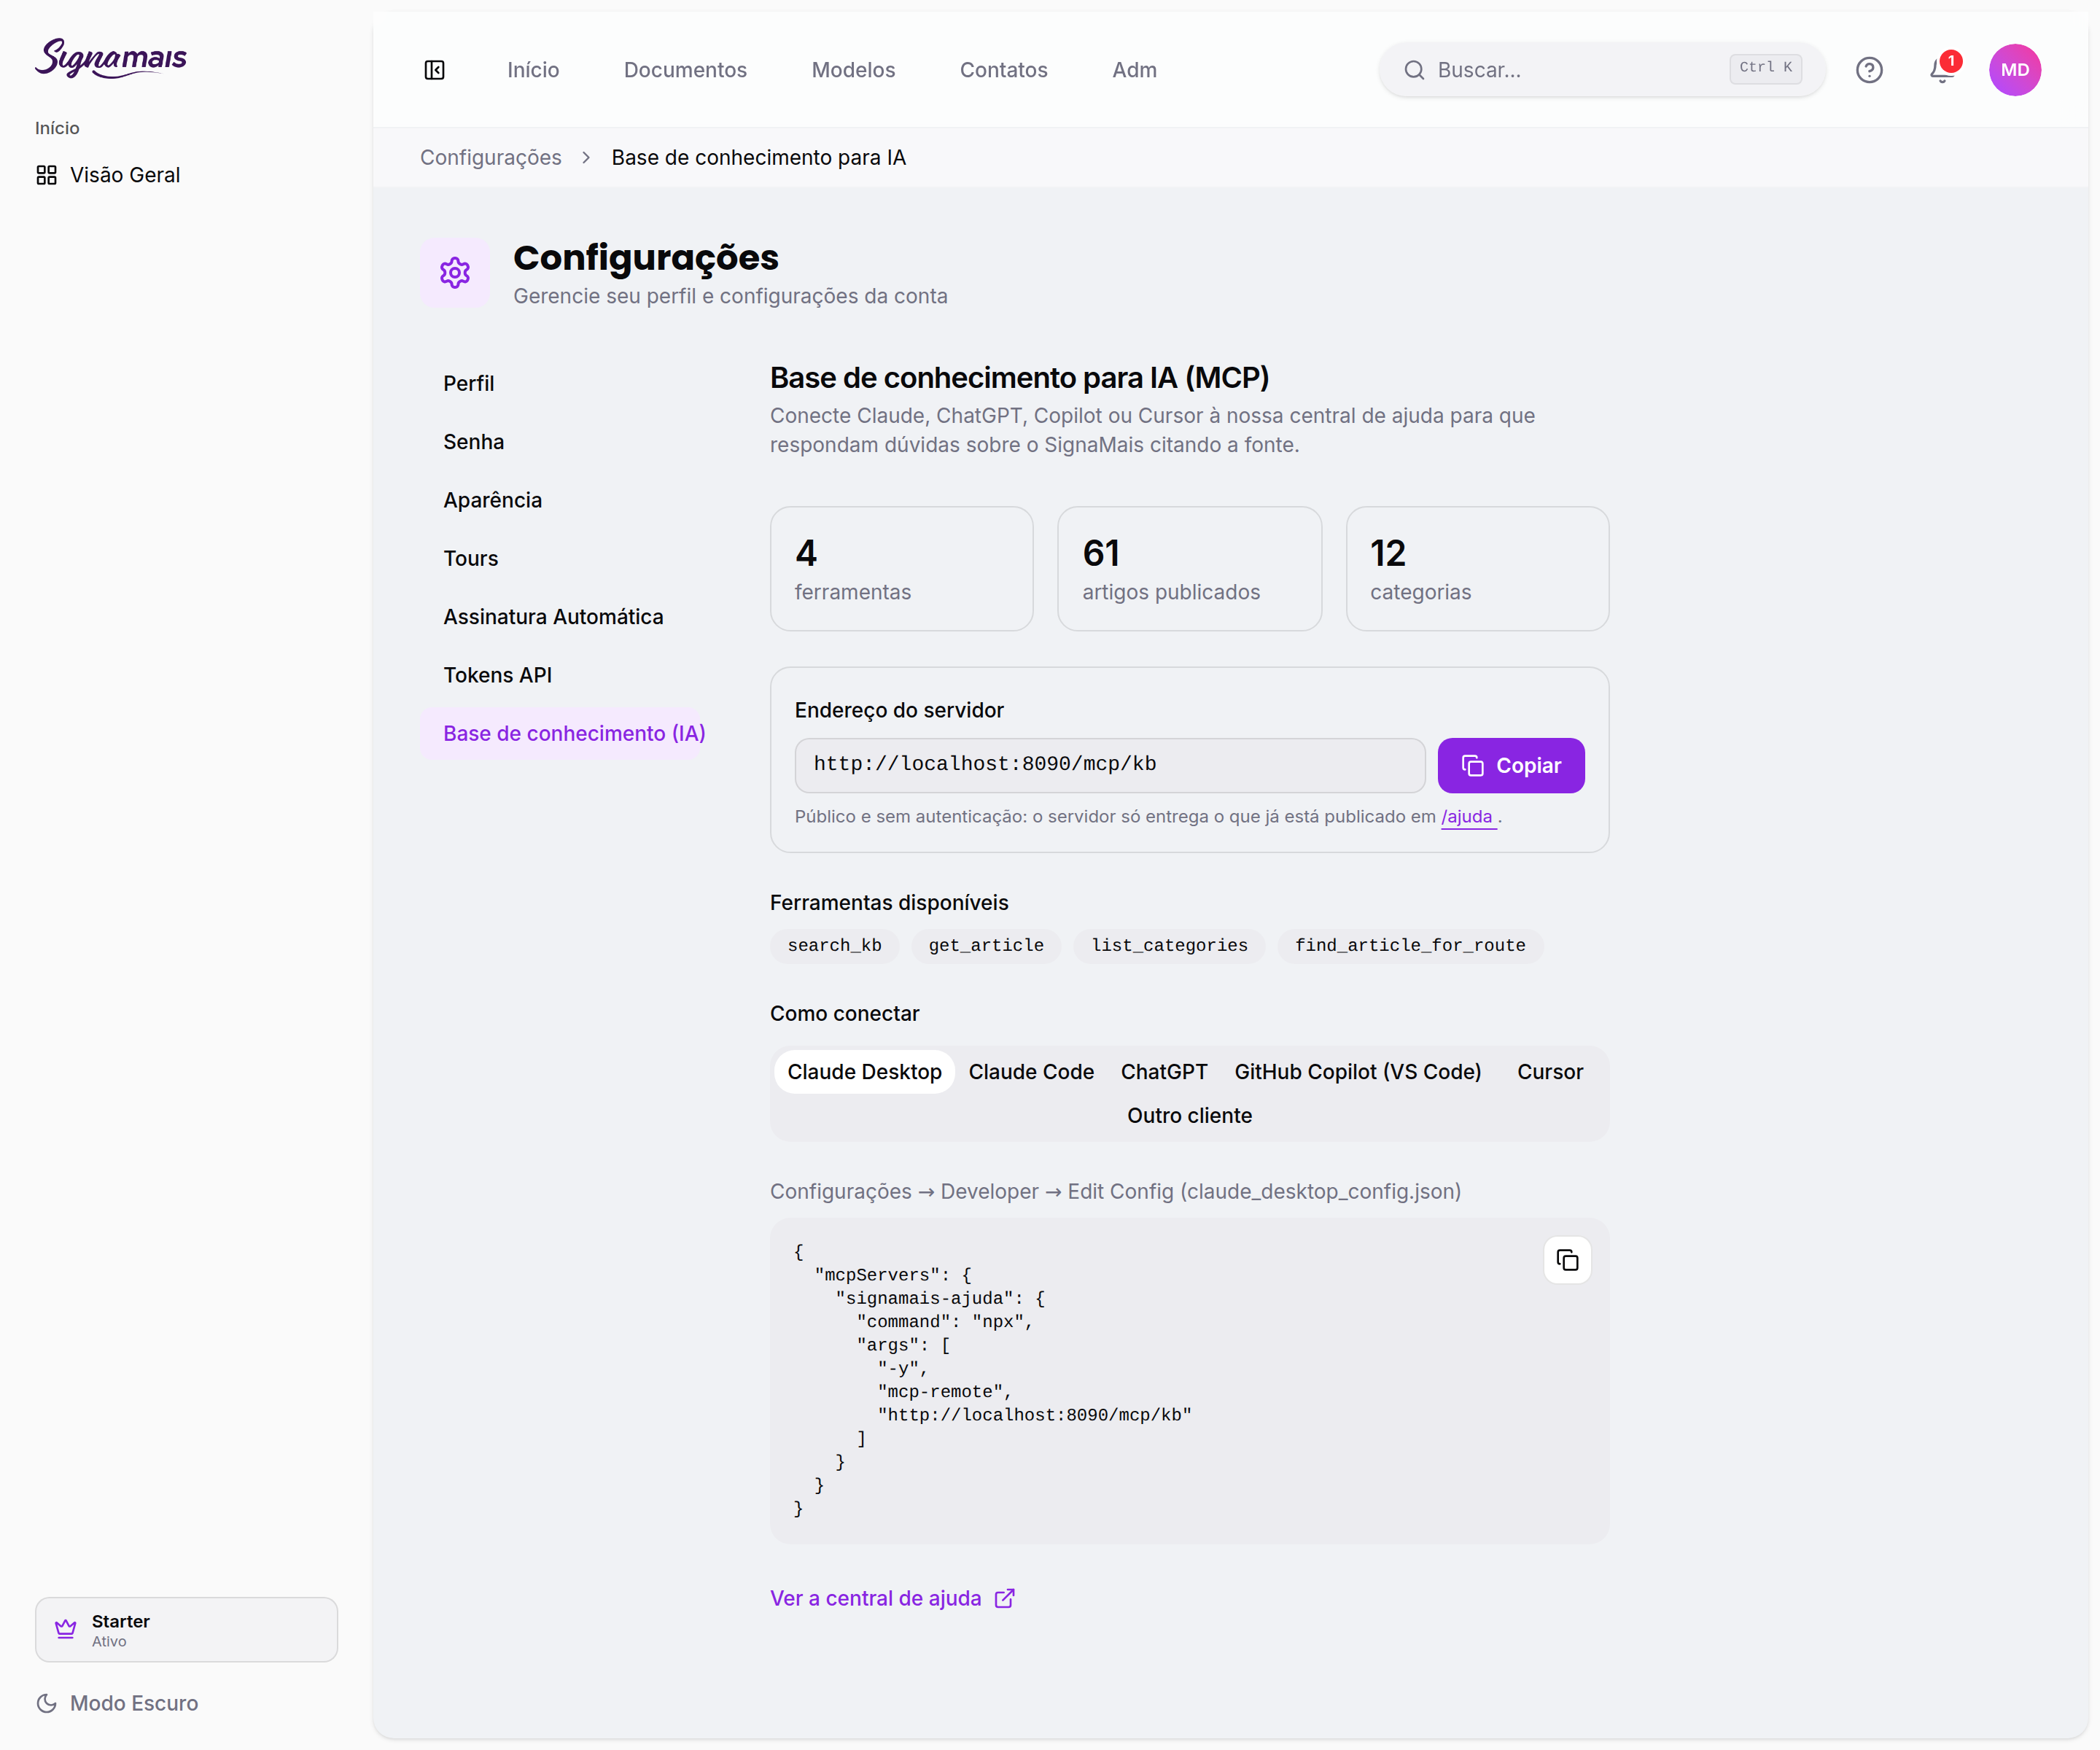Click the Base de conhecimento para IA breadcrumb

click(759, 158)
